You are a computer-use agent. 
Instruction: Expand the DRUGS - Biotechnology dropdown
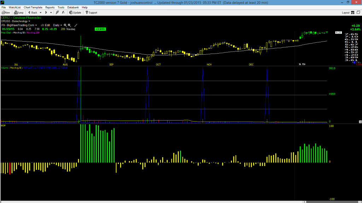click(16, 21)
